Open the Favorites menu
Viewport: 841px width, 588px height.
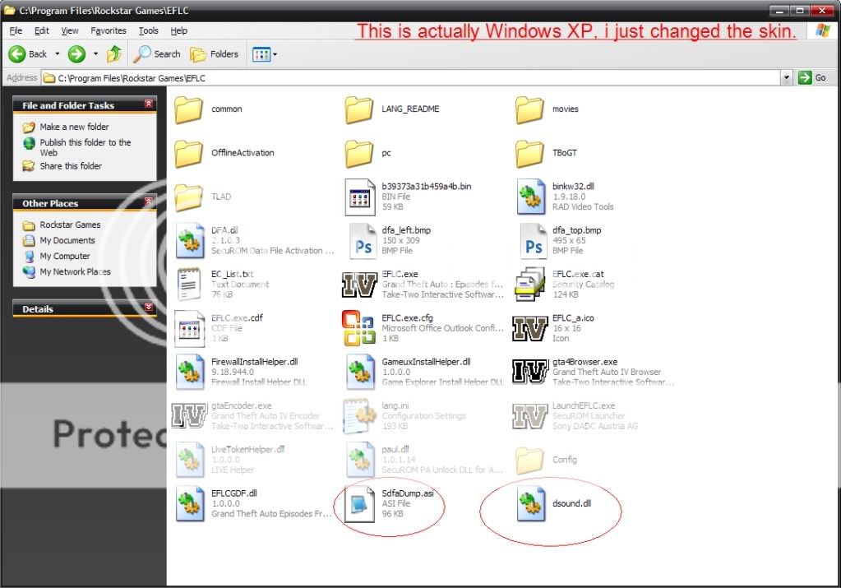[x=109, y=30]
